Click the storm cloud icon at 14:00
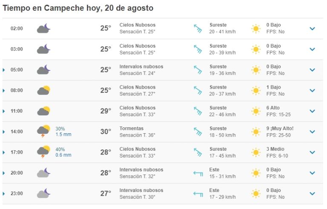The image size is (327, 209). [43, 132]
